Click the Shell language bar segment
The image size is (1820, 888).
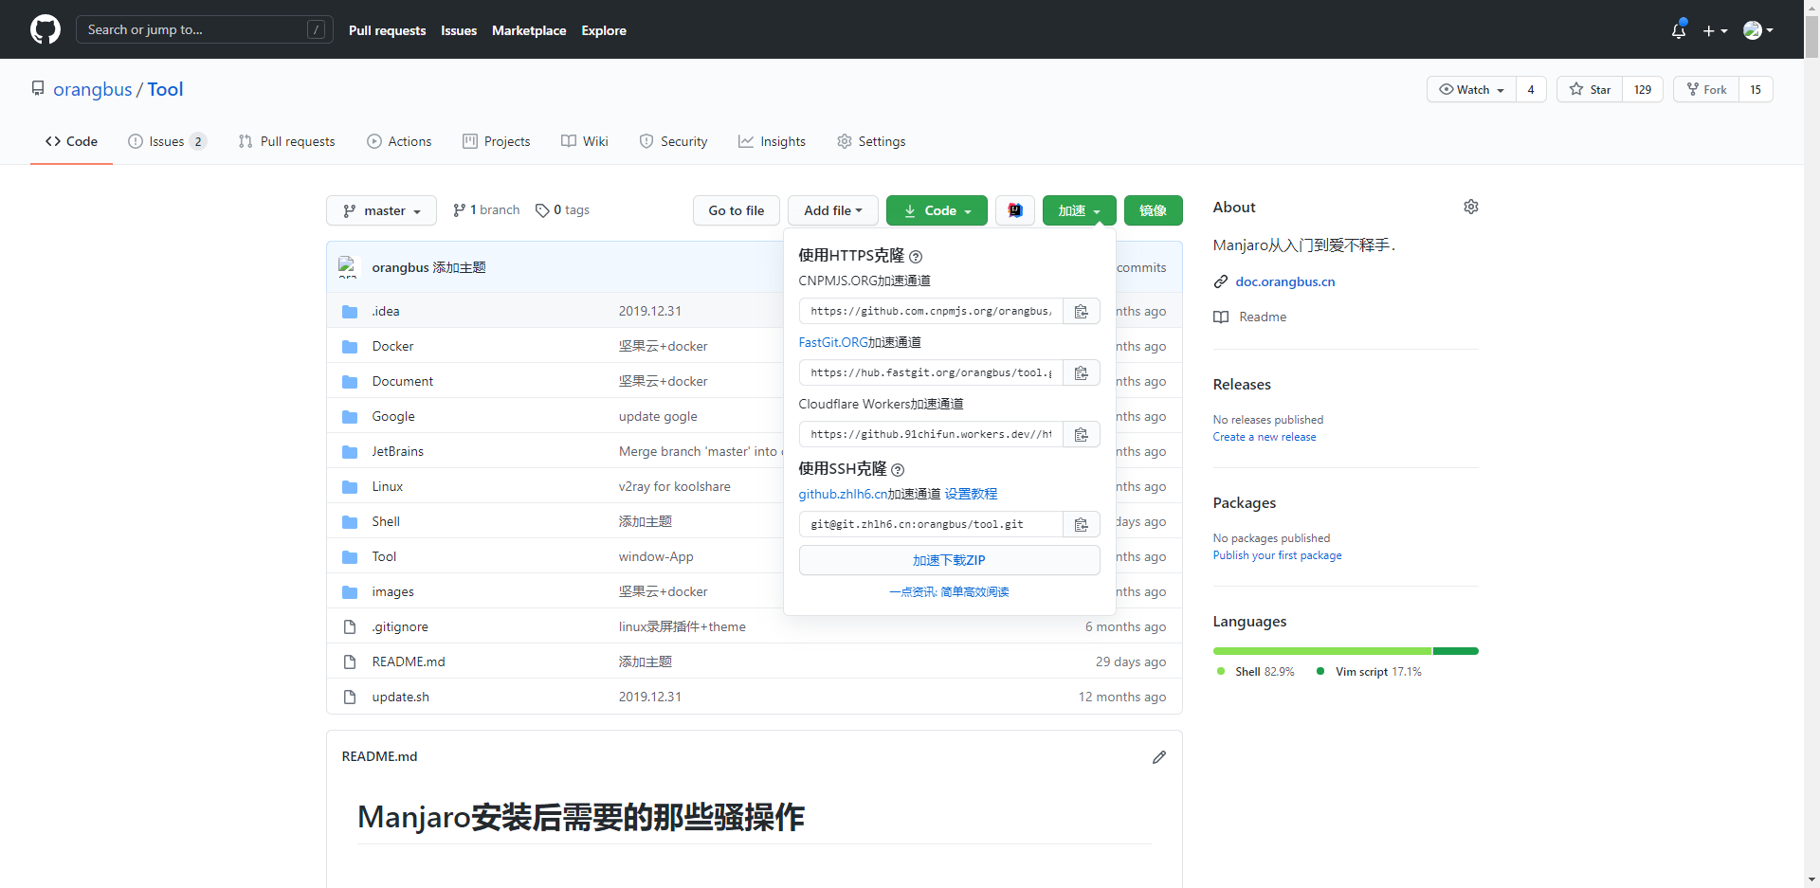click(1321, 651)
